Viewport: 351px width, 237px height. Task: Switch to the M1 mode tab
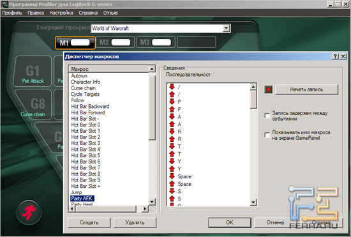pyautogui.click(x=75, y=43)
